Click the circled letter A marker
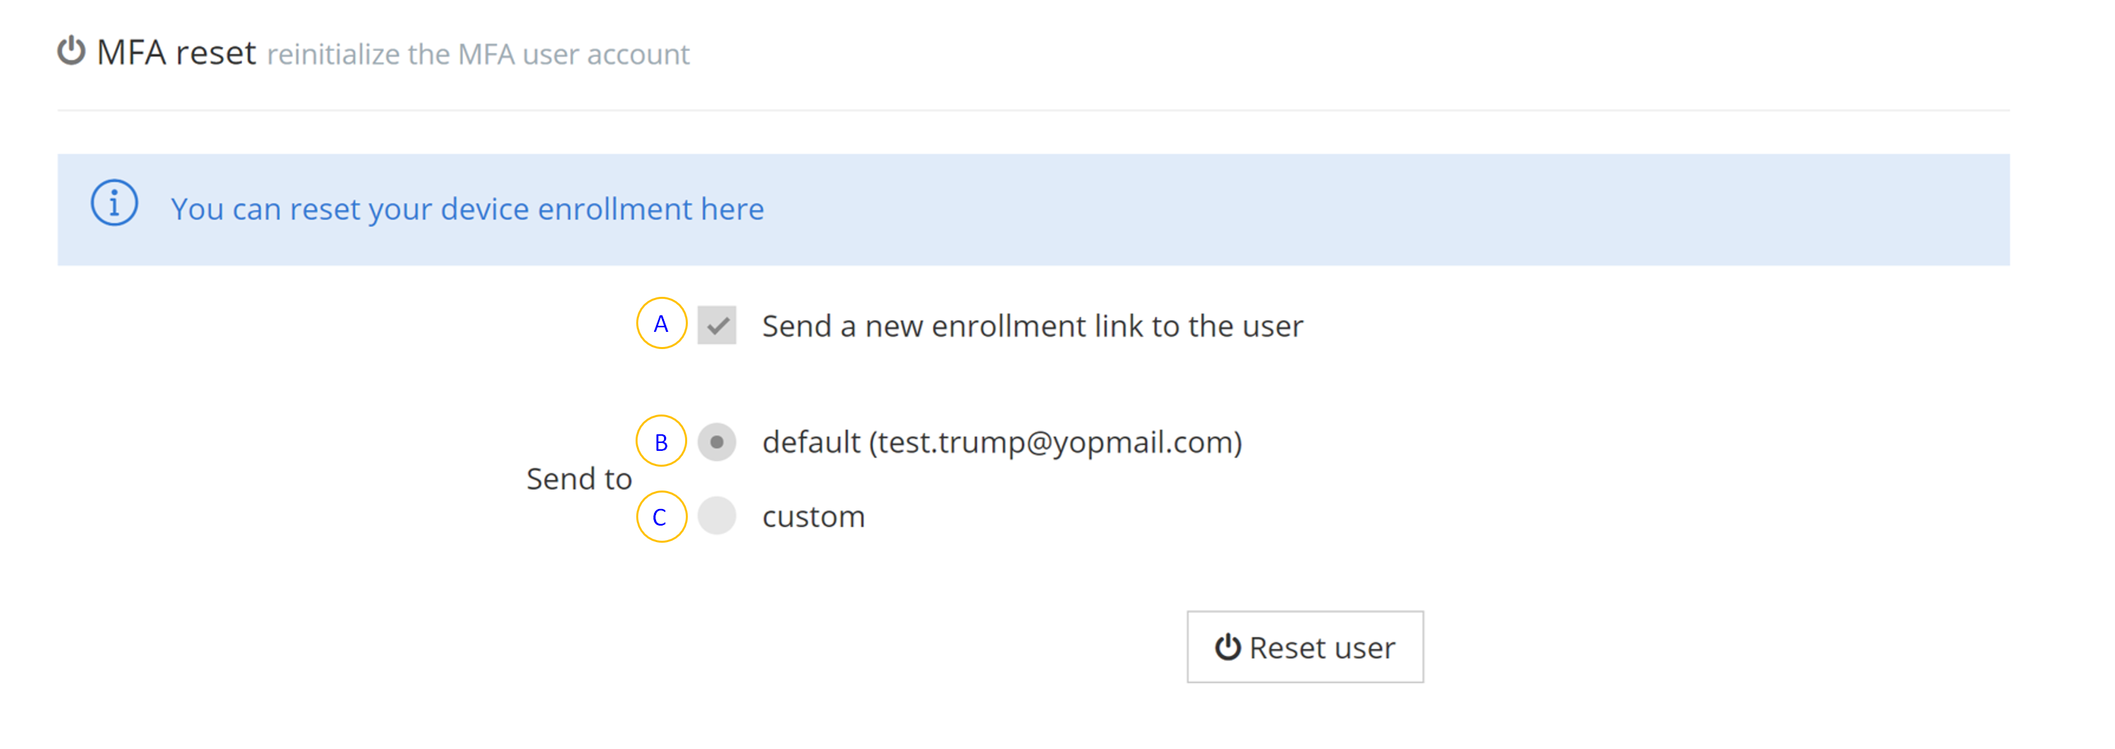Viewport: 2115px width, 749px height. (x=661, y=324)
